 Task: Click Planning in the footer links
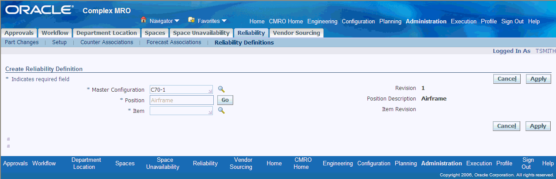click(406, 164)
